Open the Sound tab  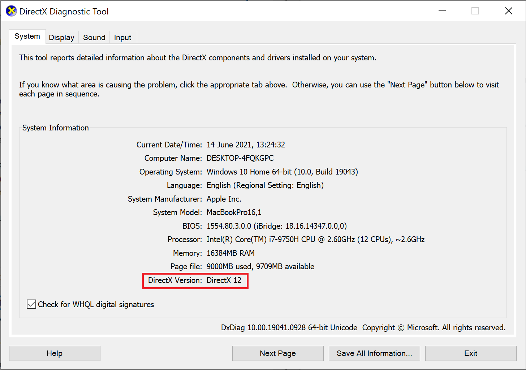tap(94, 37)
